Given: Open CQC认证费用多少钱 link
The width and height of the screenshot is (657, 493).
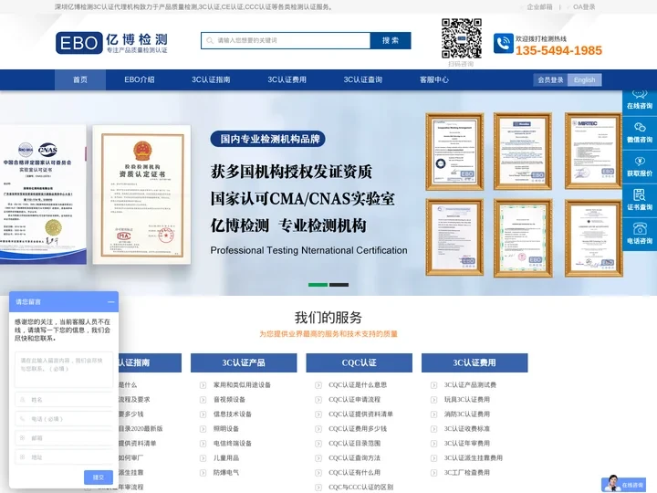Looking at the screenshot, I should 358,429.
